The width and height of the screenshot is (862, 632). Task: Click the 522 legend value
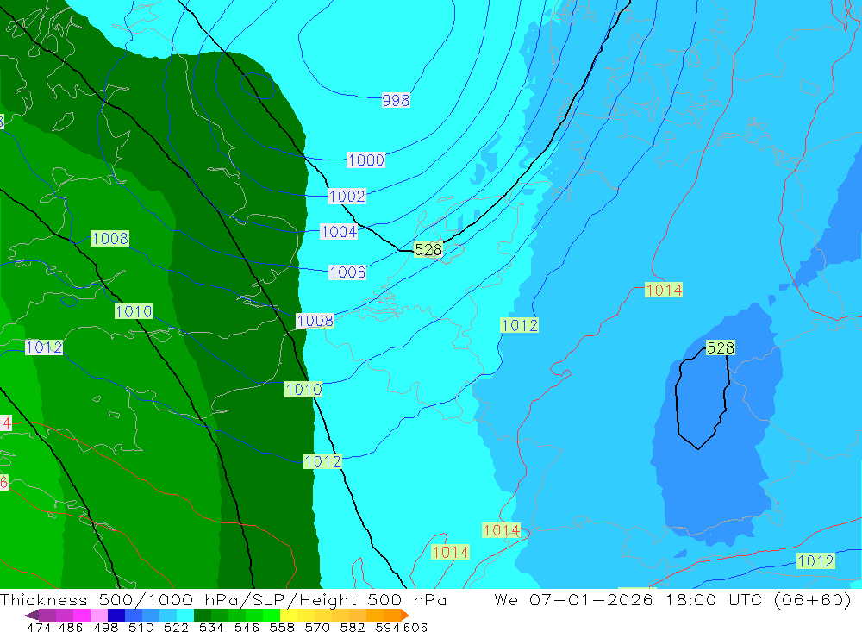coord(176,628)
